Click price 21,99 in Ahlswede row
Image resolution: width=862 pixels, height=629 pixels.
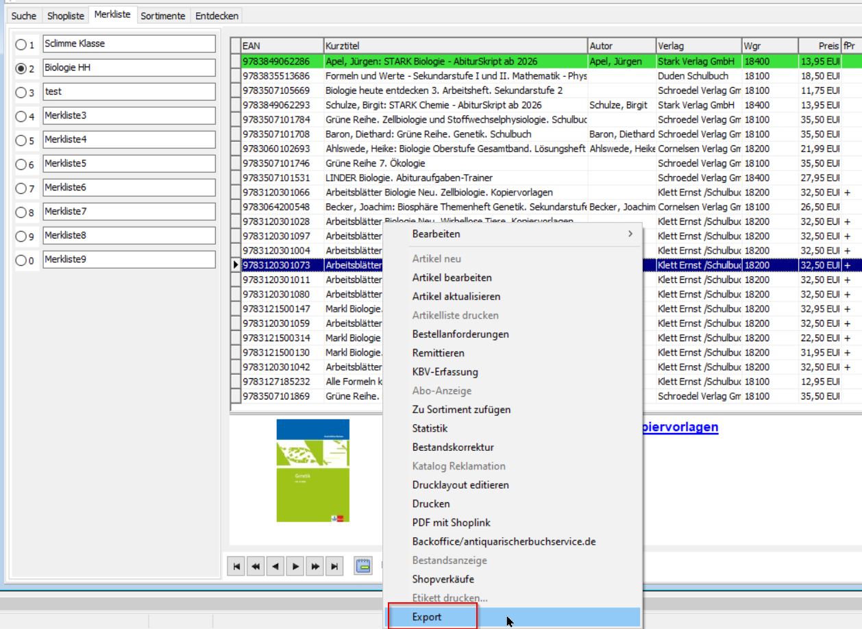(x=820, y=149)
